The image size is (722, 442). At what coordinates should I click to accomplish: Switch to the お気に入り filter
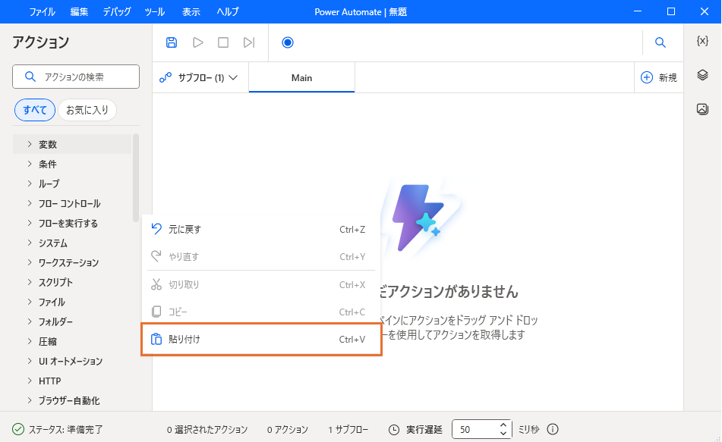point(87,110)
